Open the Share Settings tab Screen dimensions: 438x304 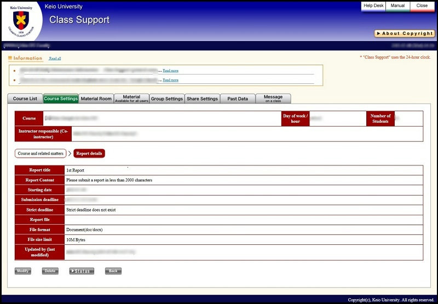pos(202,99)
